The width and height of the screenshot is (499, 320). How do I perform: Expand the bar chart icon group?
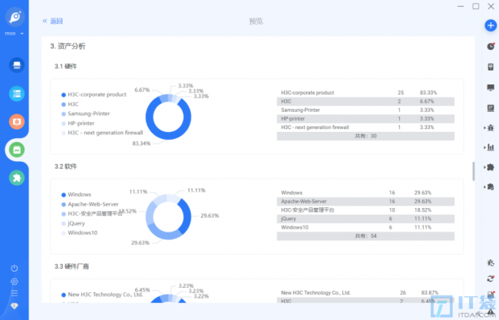click(490, 147)
